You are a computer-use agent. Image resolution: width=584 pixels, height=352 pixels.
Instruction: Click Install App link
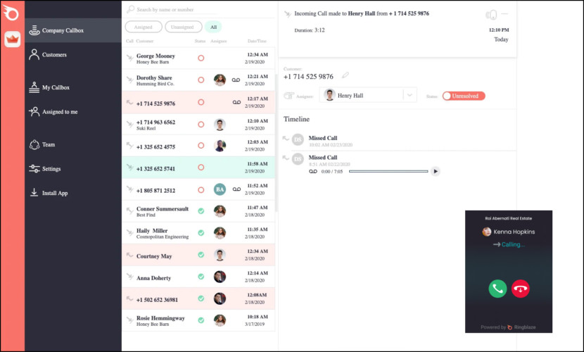tap(49, 193)
